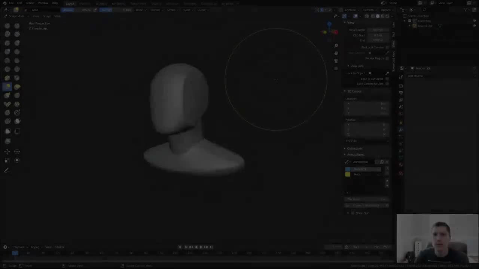The height and width of the screenshot is (269, 479).
Task: Hide Collection using its eye icon
Action: pyautogui.click(x=475, y=21)
